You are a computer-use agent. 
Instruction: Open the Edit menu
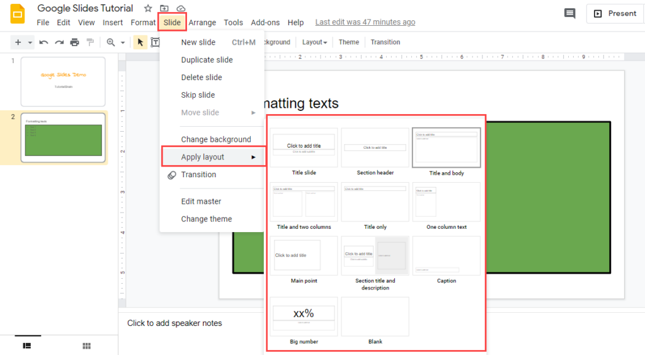[64, 23]
